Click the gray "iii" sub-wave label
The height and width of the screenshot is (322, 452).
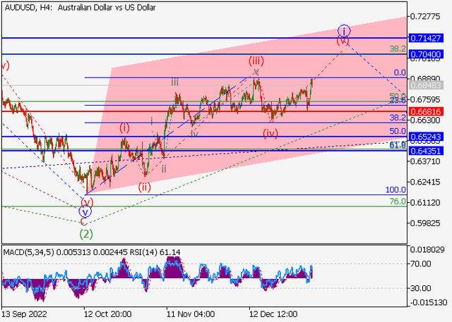point(174,82)
